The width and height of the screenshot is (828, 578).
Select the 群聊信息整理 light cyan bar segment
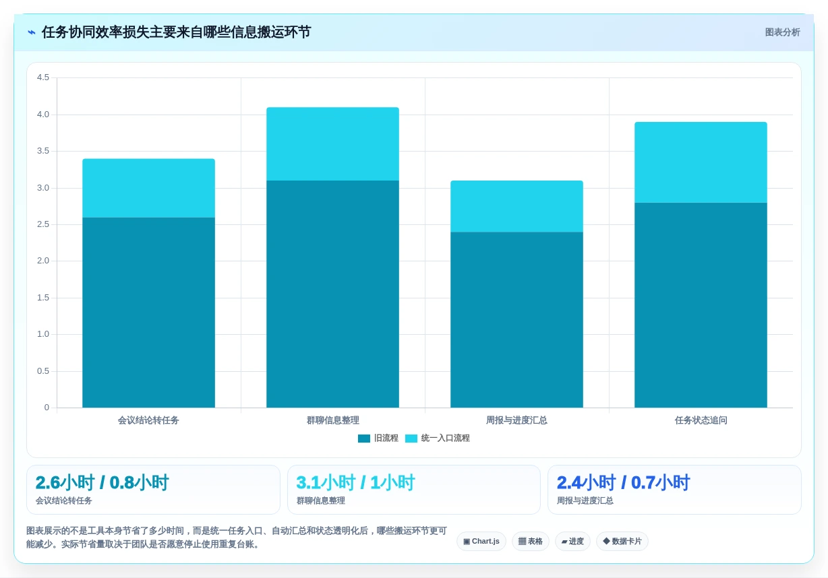tap(332, 144)
